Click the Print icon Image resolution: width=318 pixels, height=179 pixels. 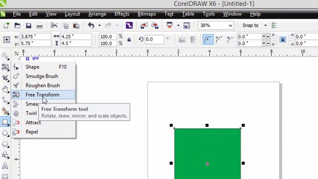[39, 25]
